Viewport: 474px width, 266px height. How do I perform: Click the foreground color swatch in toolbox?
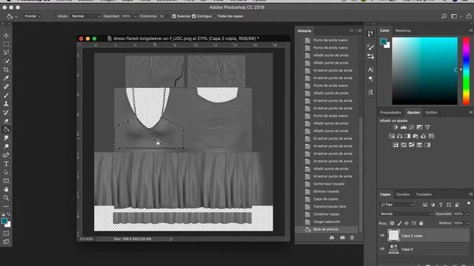(x=4, y=221)
